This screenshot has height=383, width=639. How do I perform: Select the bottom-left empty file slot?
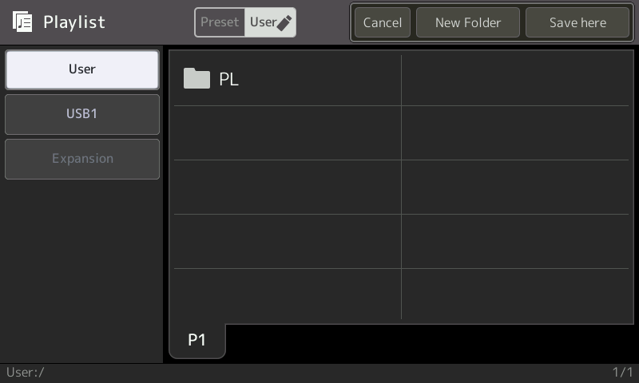[288, 294]
